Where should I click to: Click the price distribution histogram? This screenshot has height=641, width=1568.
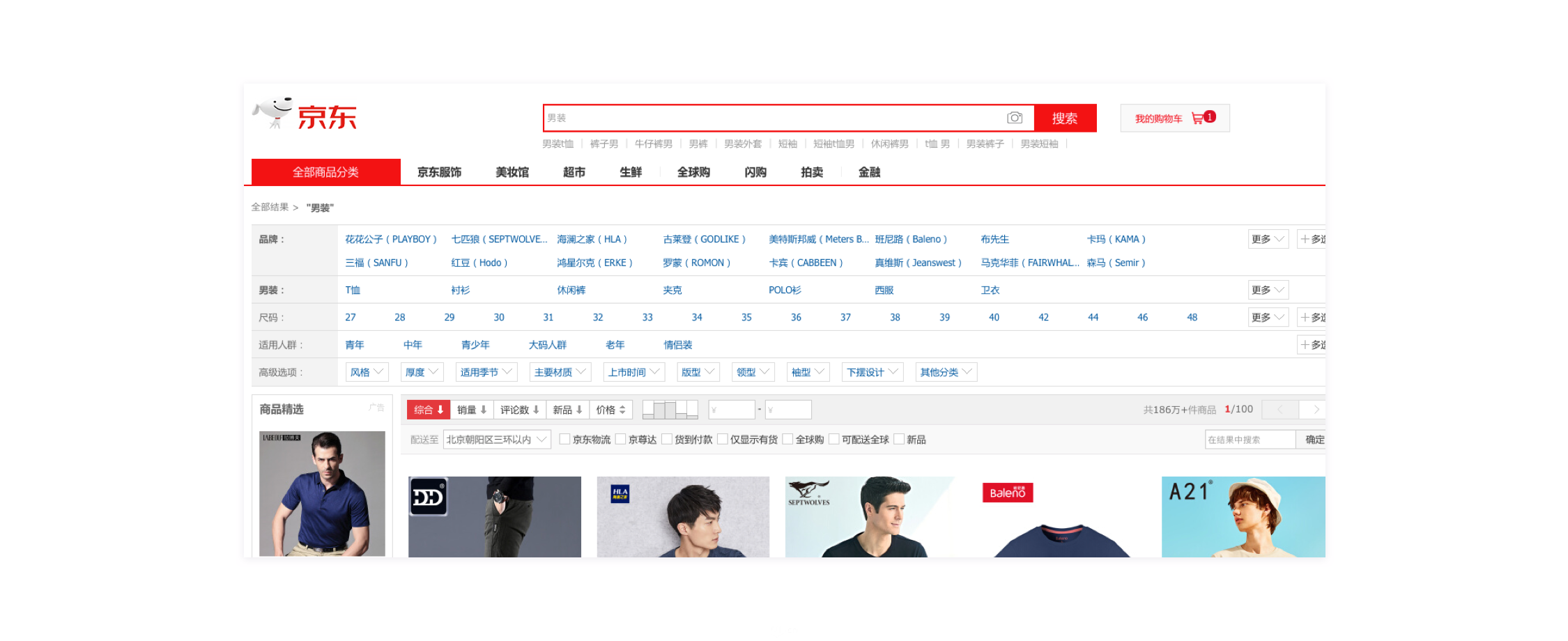click(x=670, y=410)
